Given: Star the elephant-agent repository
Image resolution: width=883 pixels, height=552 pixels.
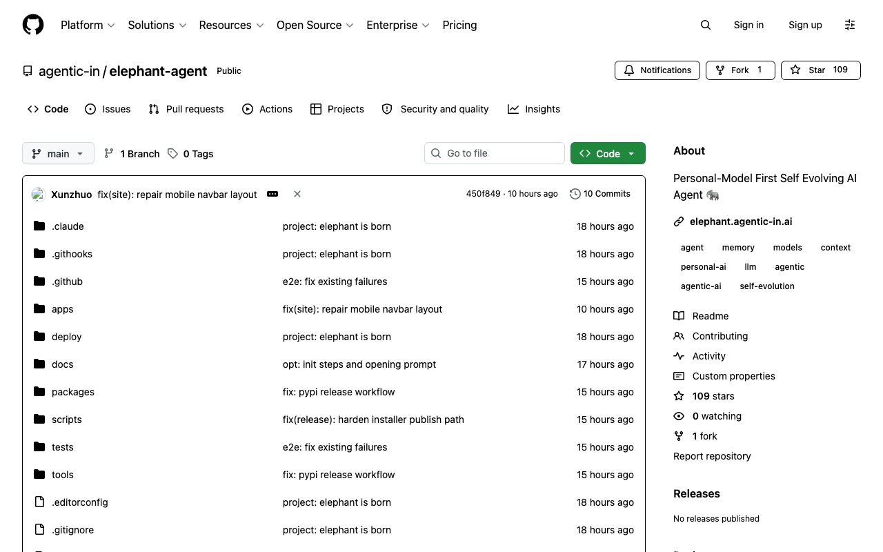Looking at the screenshot, I should (x=821, y=70).
